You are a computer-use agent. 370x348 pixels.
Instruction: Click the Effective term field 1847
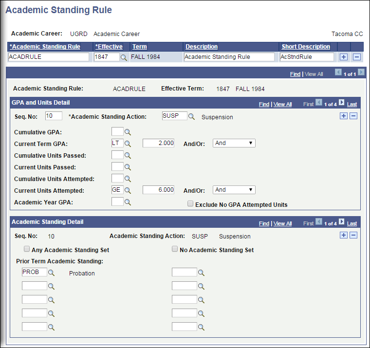[107, 57]
